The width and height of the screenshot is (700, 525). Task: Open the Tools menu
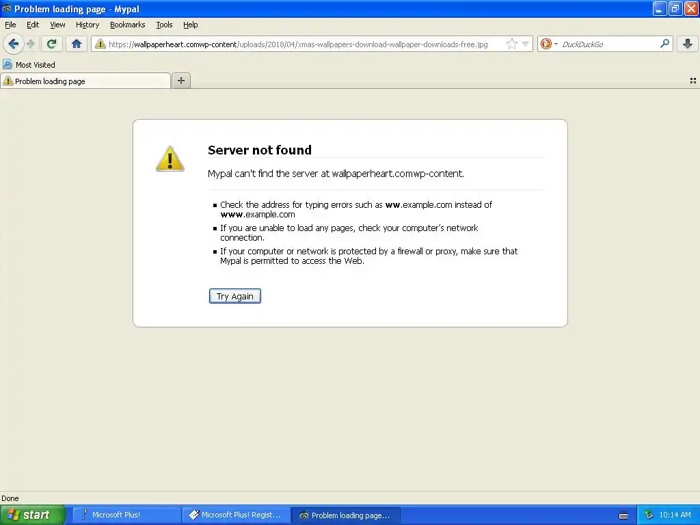point(164,25)
